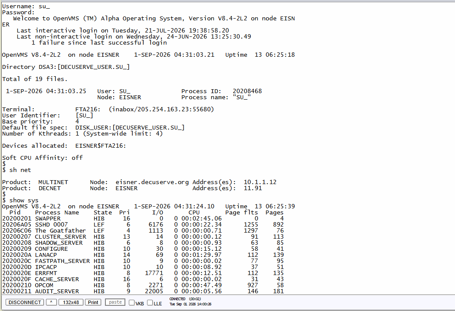Click the '$ show sys' command line
This screenshot has width=455, height=311.
20,200
